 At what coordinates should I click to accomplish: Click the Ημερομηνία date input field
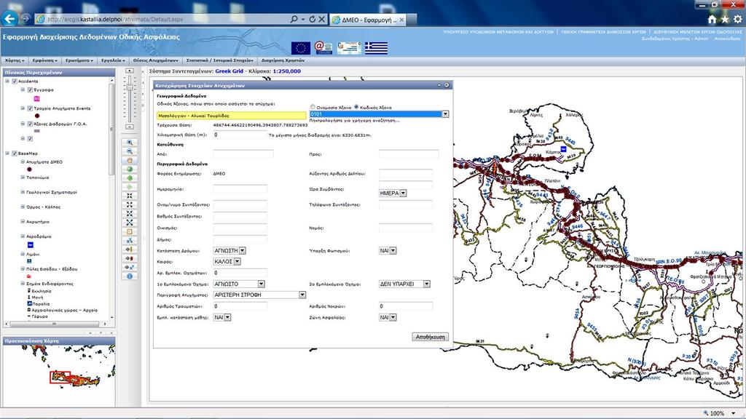[240, 189]
